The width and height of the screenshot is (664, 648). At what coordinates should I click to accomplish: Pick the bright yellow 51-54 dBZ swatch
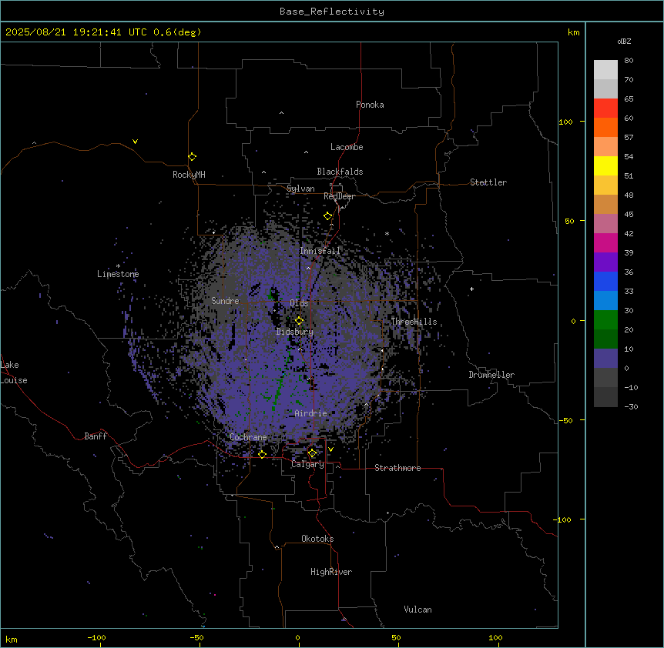pyautogui.click(x=605, y=165)
